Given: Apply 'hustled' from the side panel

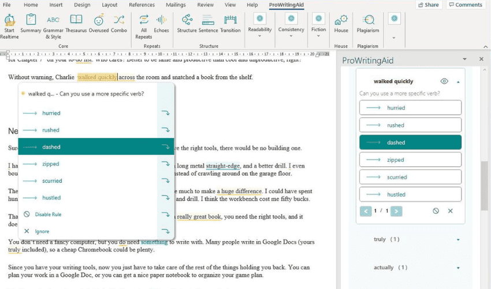Looking at the screenshot, I should coord(410,194).
